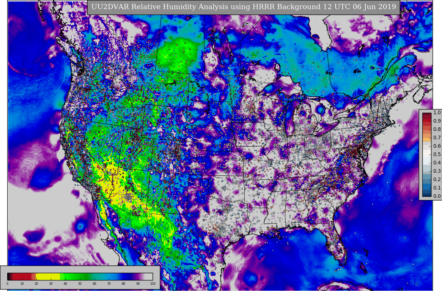Click the '0' tick label on the humidity colorbar
Viewport: 442px width, 291px height.
point(7,283)
